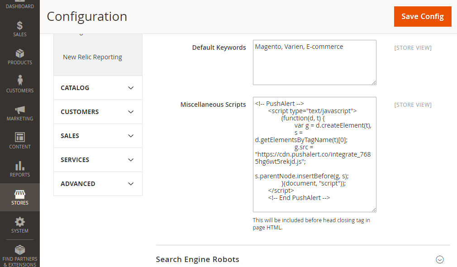Expand the Services configuration section
Screen dimensions: 457x267
(98, 160)
